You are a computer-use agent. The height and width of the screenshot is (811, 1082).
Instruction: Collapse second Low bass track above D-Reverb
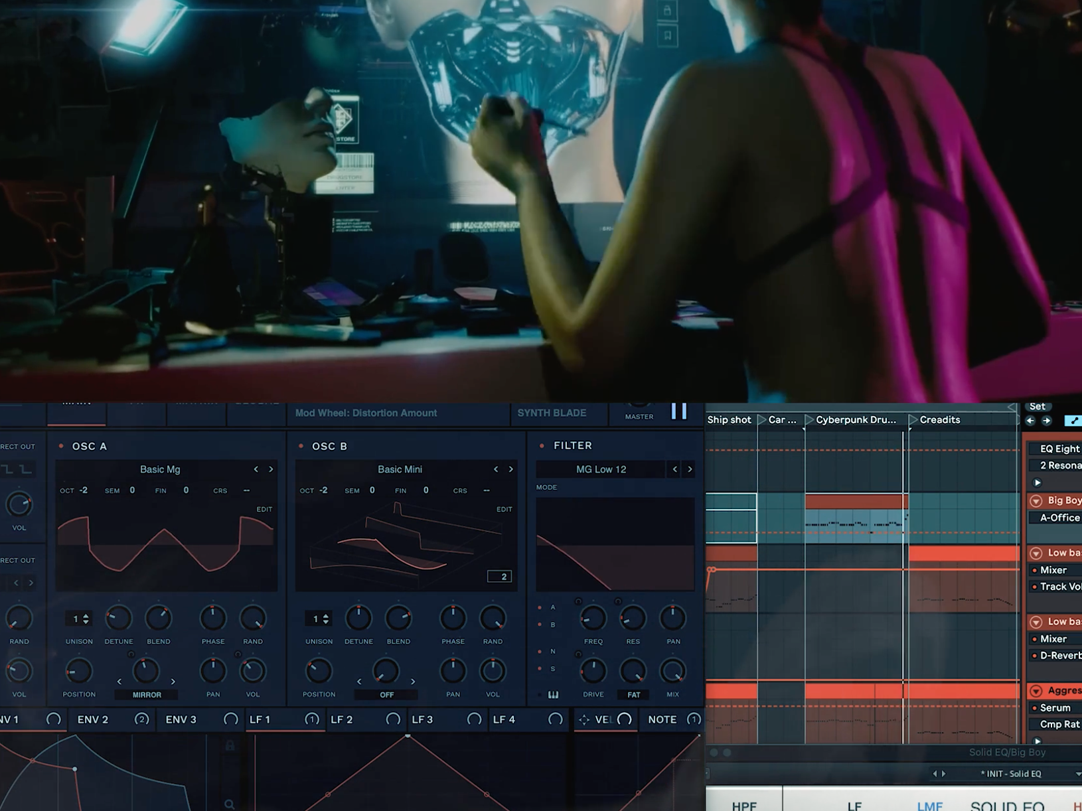(1036, 622)
